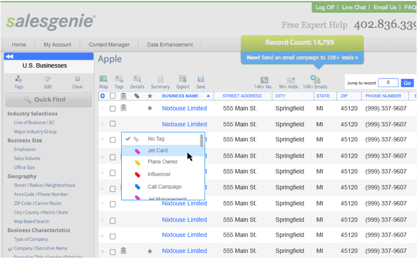Check the row 10 checkbox
This screenshot has width=417, height=258.
pos(113,252)
